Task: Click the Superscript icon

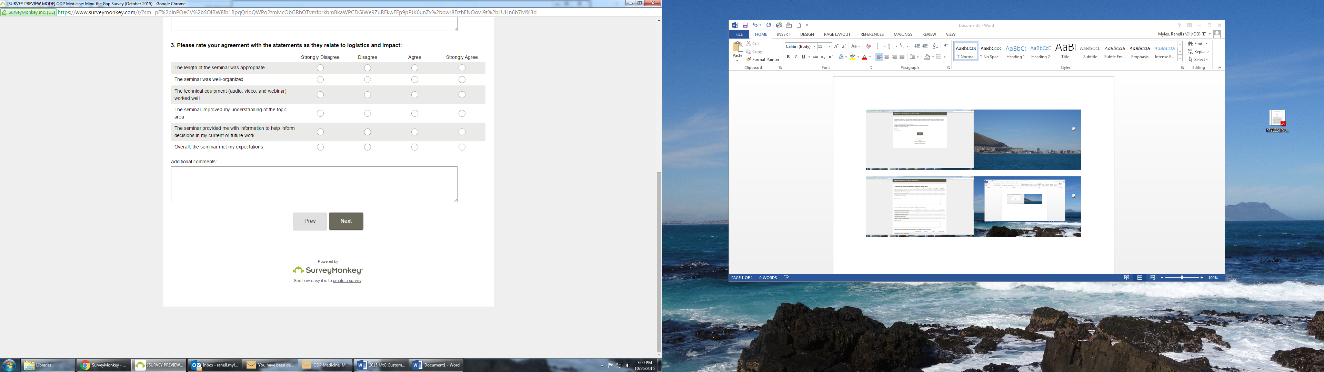Action: (x=830, y=57)
